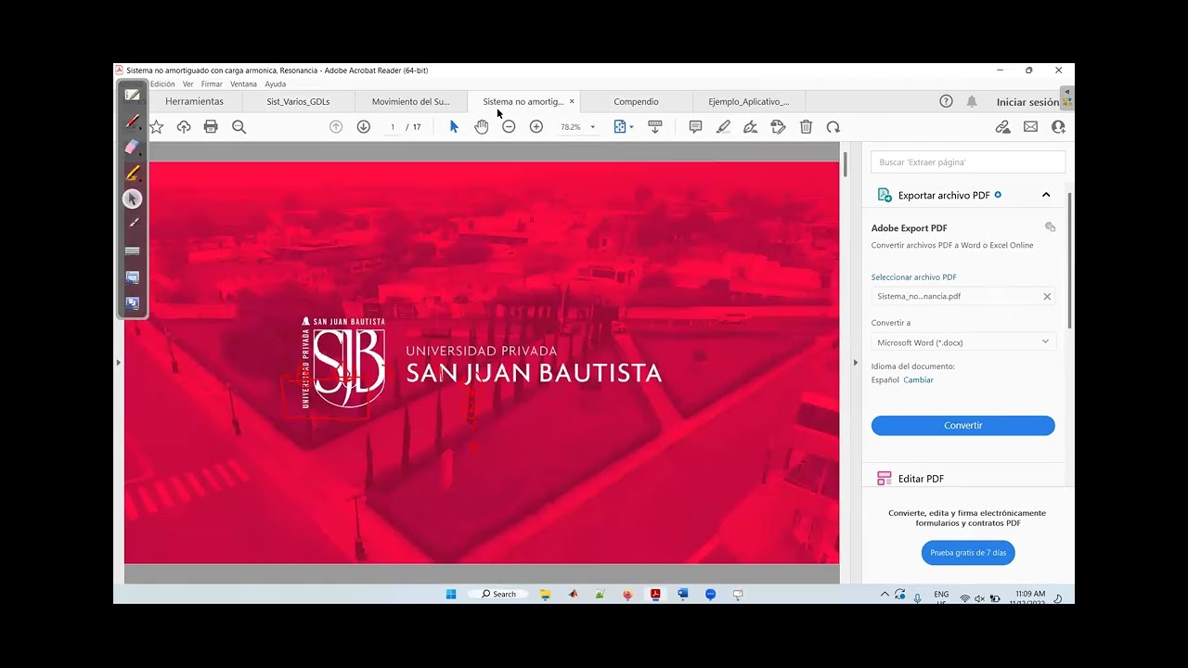The image size is (1188, 668).
Task: Select the red pen annotation tool
Action: point(133,122)
